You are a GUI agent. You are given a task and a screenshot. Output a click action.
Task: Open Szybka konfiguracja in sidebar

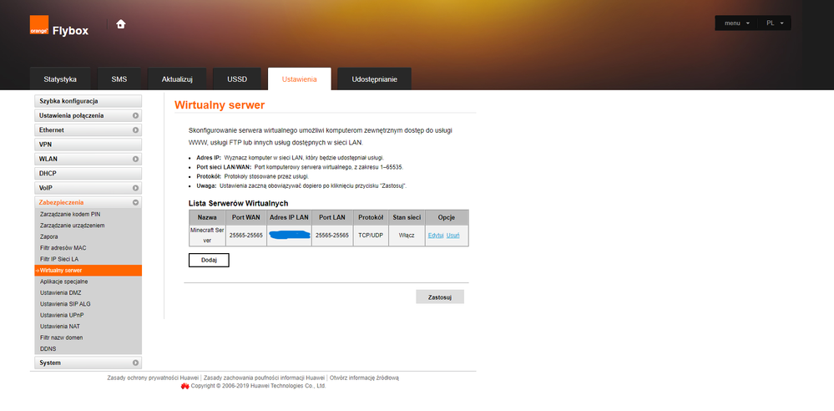coord(88,101)
